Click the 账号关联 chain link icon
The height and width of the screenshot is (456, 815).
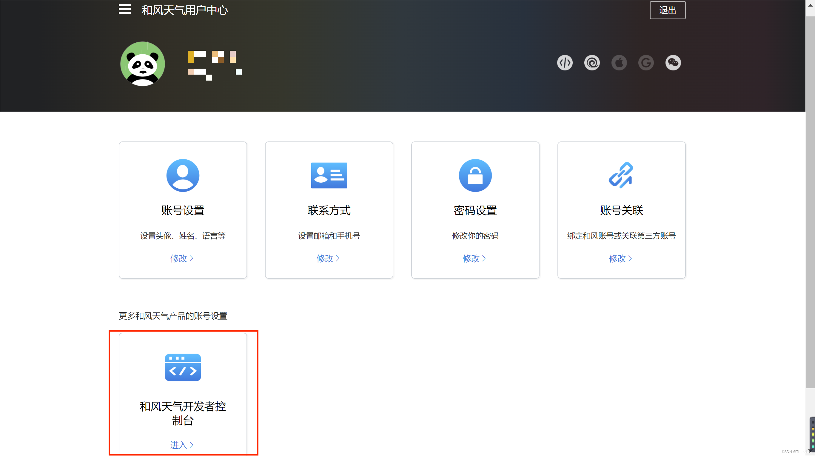(621, 175)
